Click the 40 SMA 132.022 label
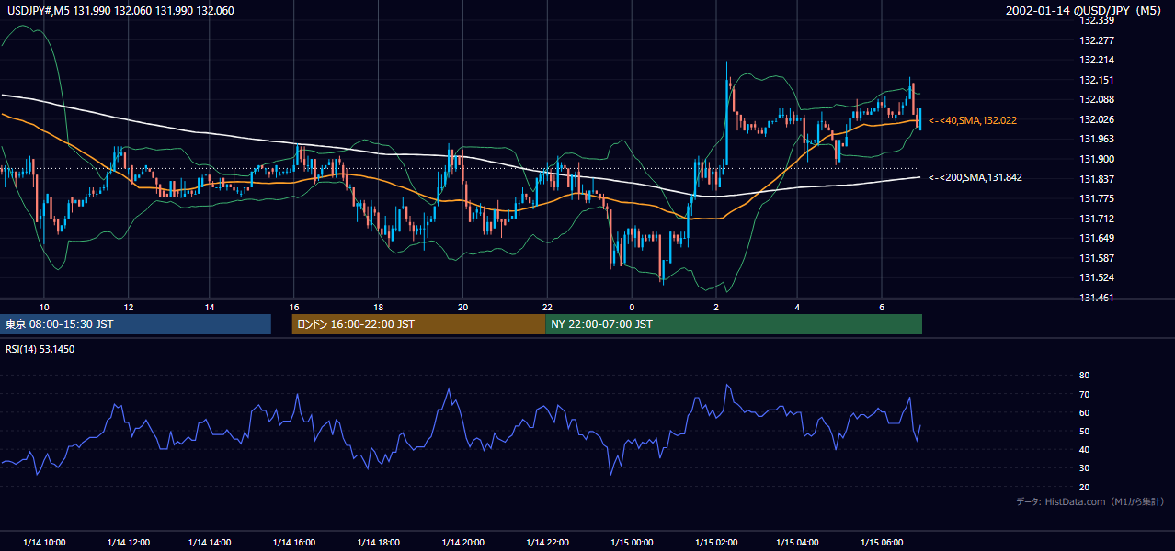Screen dimensions: 1175x551 pos(973,120)
